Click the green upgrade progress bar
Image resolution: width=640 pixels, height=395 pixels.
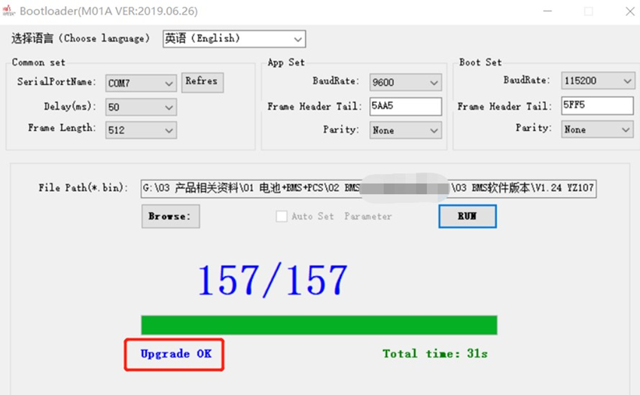pos(318,325)
